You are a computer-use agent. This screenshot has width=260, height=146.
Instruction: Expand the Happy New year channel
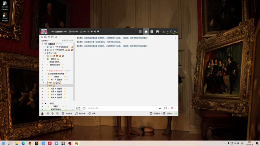(42, 71)
